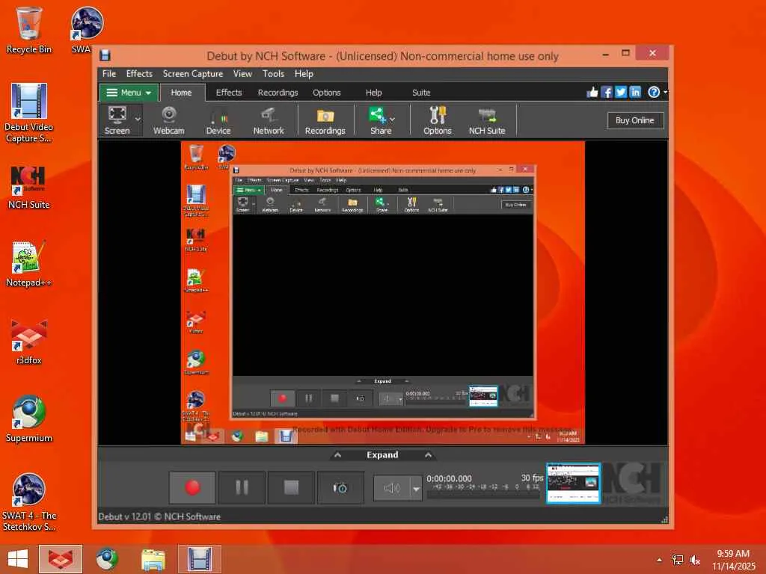766x574 pixels.
Task: Expand the Share dropdown arrow
Action: (x=392, y=119)
